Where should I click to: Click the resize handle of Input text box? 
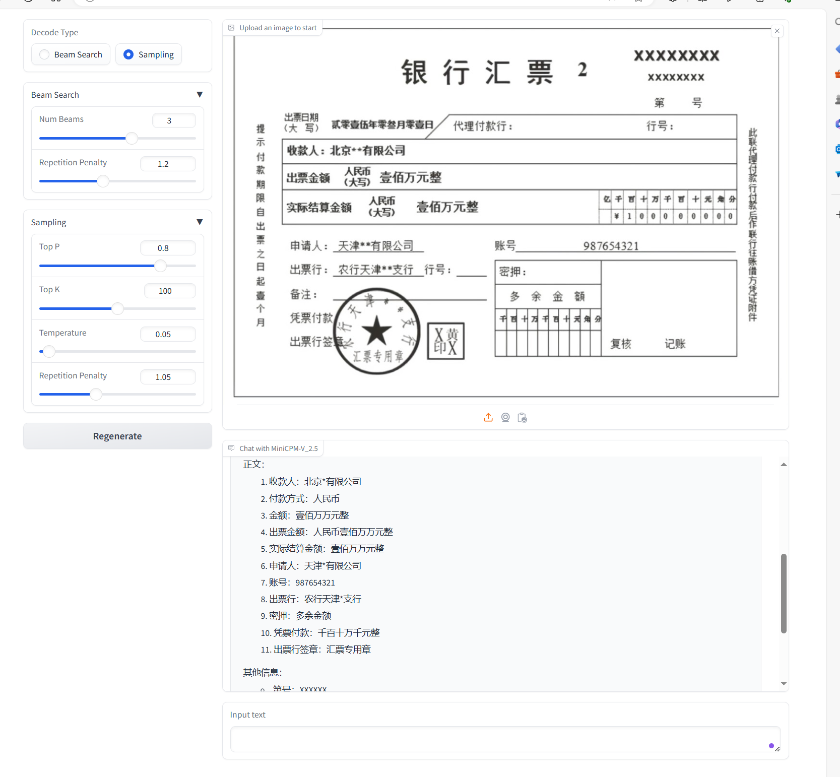pos(778,749)
